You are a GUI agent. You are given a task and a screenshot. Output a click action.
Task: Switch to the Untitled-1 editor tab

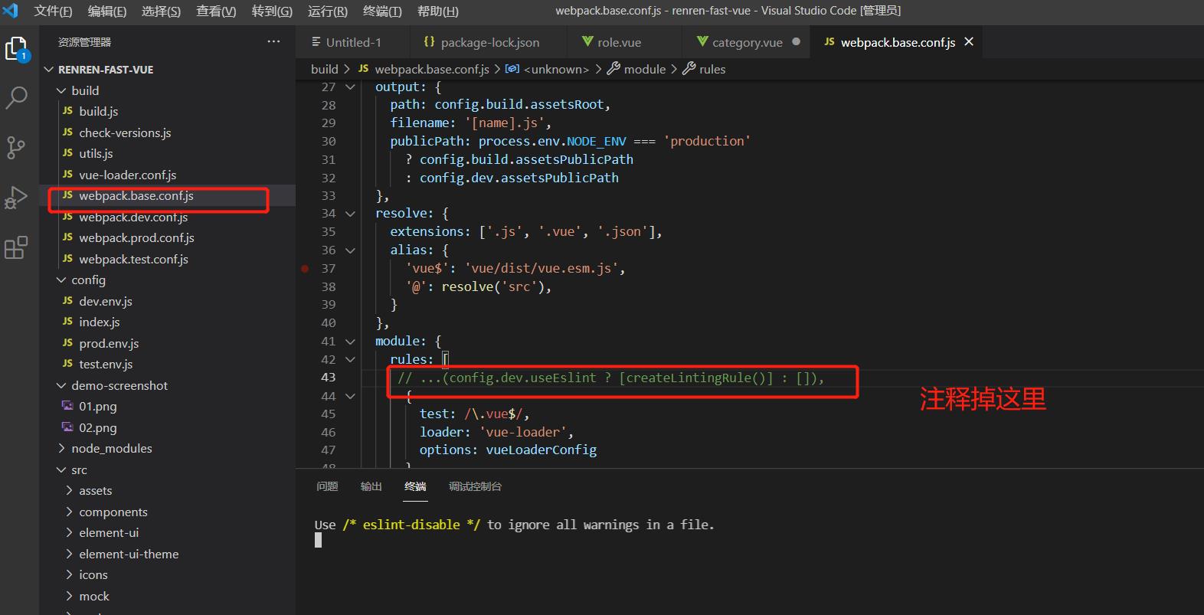tap(353, 42)
